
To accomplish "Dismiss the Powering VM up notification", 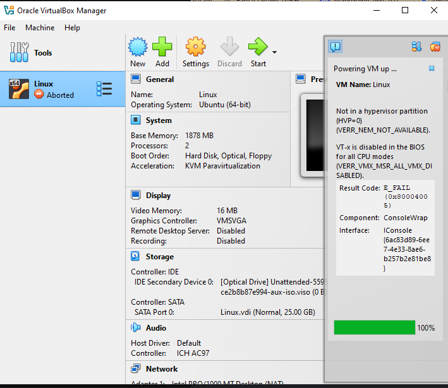I will [x=432, y=68].
